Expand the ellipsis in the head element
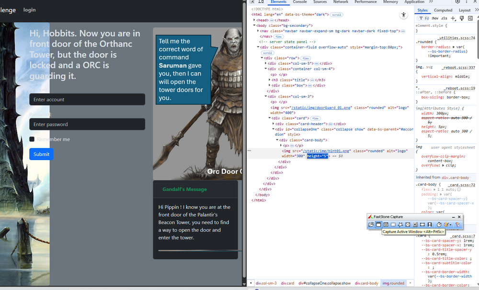 pos(272,20)
